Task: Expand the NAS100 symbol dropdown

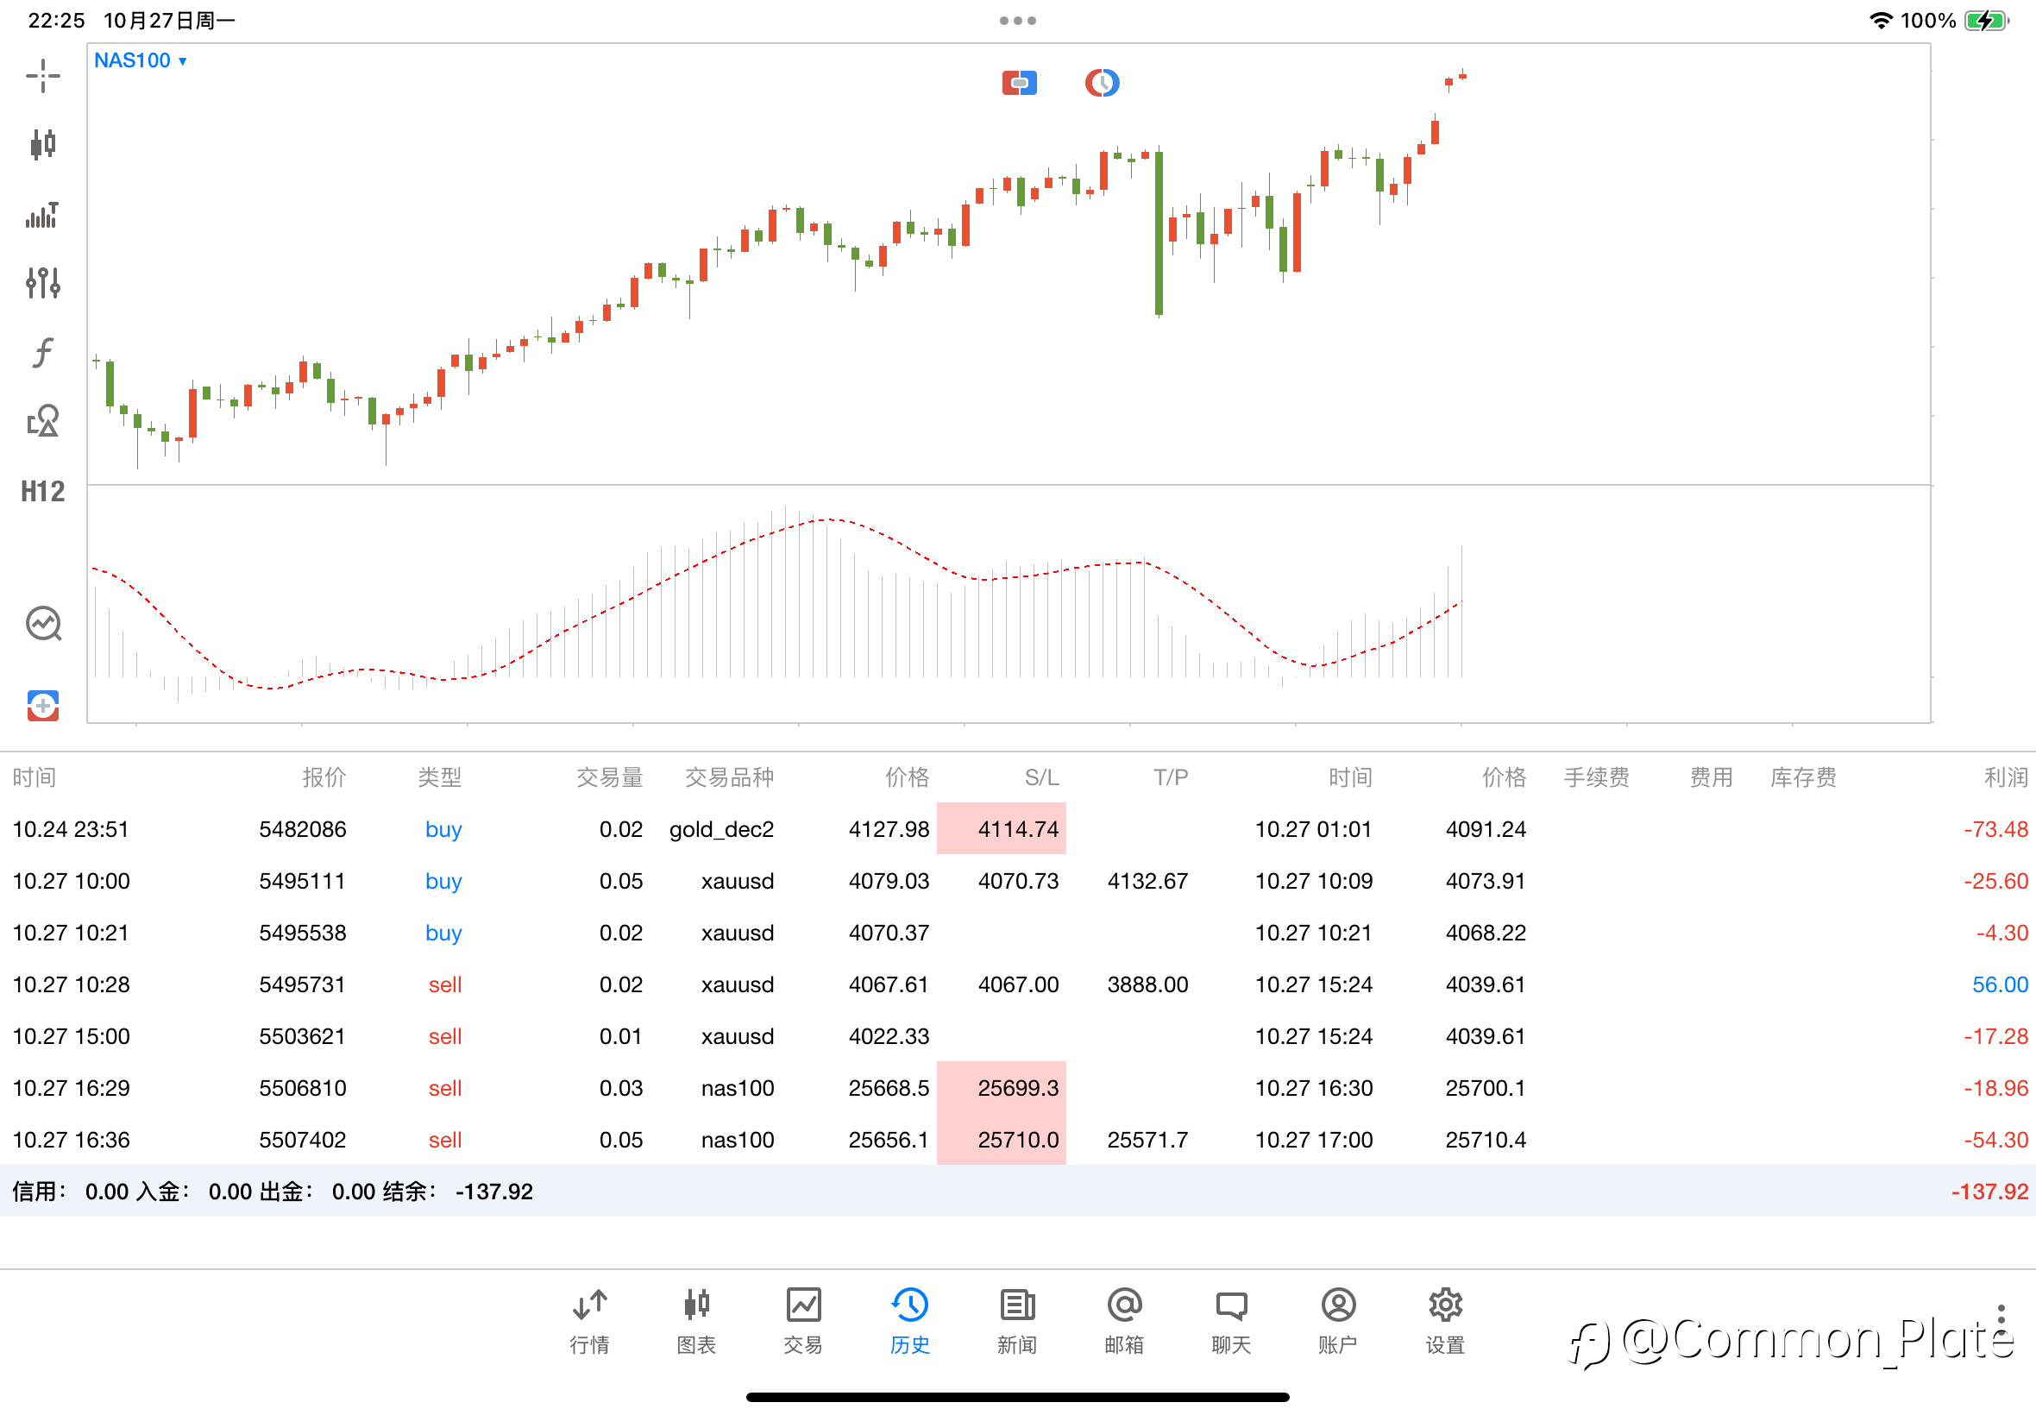Action: coord(140,60)
